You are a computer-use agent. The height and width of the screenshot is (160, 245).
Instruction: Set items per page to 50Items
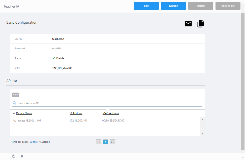[x=45, y=142]
